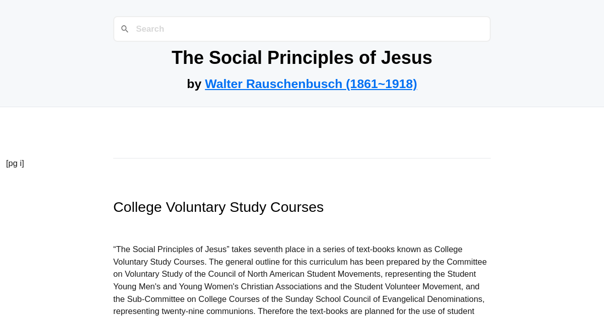Image resolution: width=604 pixels, height=316 pixels.
Task: Click the author's life dates (1861~1918)
Action: point(381,84)
